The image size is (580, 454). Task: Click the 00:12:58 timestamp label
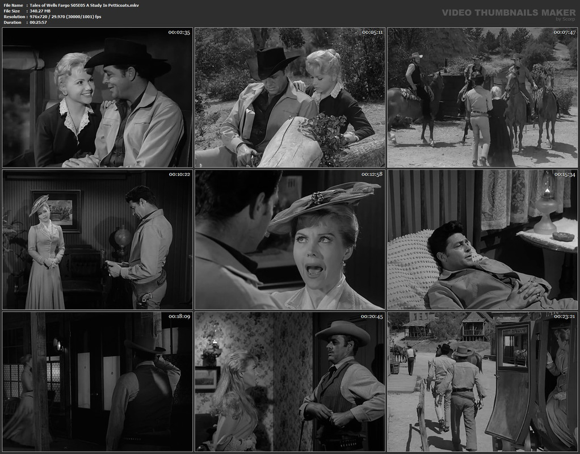[372, 174]
